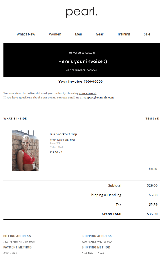Screen dimensions: 163x274
Task: Click the Shipping & Handling label
Action: pos(105,195)
